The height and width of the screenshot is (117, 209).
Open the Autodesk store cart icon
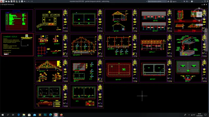point(184,1)
